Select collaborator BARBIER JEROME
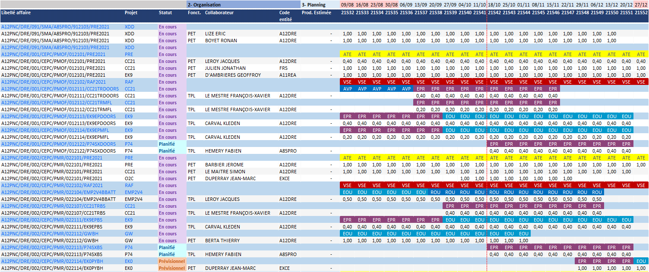649x272 pixels. tap(224, 165)
